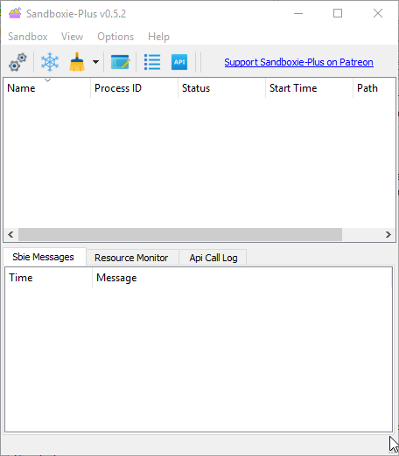
Task: Click the Time column header
Action: 48,278
